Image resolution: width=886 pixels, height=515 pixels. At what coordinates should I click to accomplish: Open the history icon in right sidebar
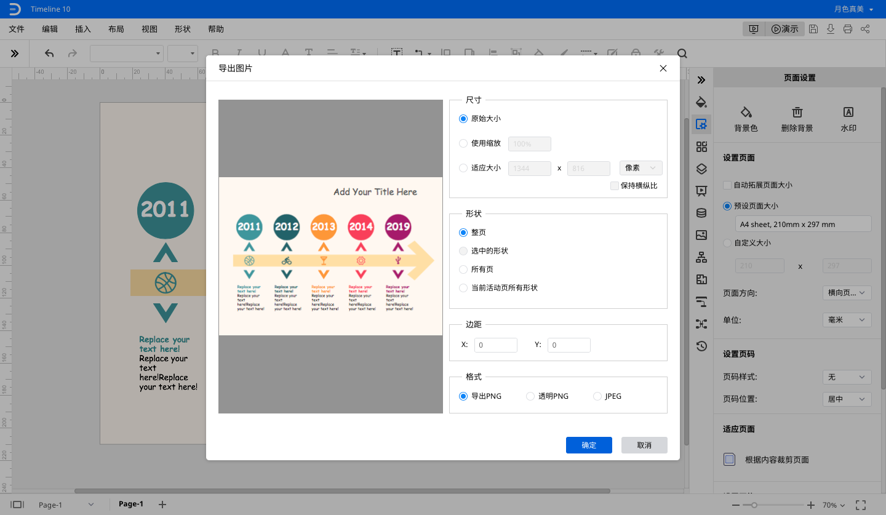point(701,346)
